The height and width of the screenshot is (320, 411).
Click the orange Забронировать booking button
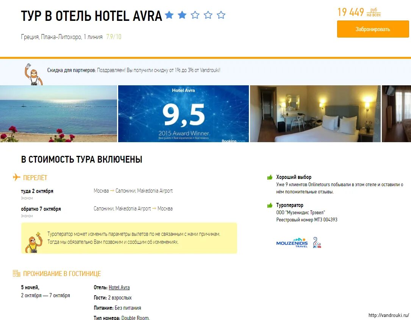373,29
